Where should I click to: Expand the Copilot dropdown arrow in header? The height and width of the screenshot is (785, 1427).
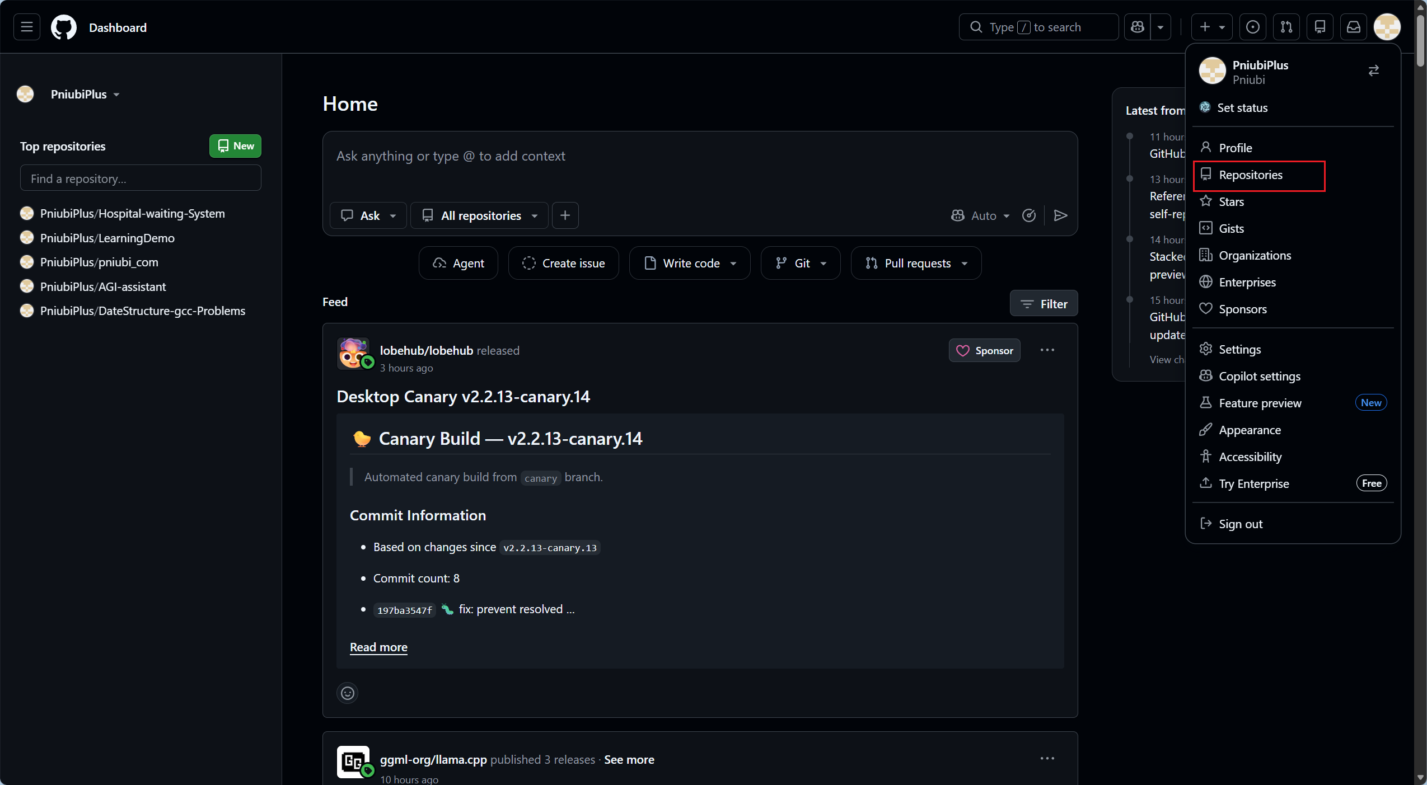1161,27
